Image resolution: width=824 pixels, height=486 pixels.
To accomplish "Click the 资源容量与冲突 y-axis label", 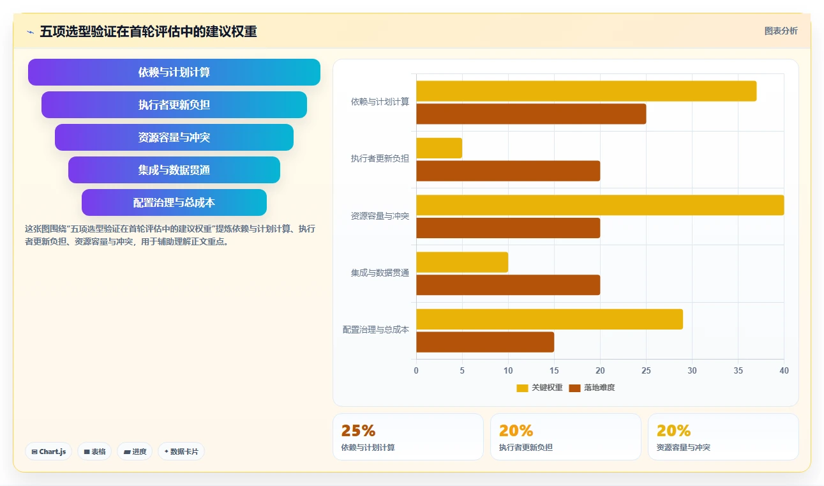I will point(380,216).
